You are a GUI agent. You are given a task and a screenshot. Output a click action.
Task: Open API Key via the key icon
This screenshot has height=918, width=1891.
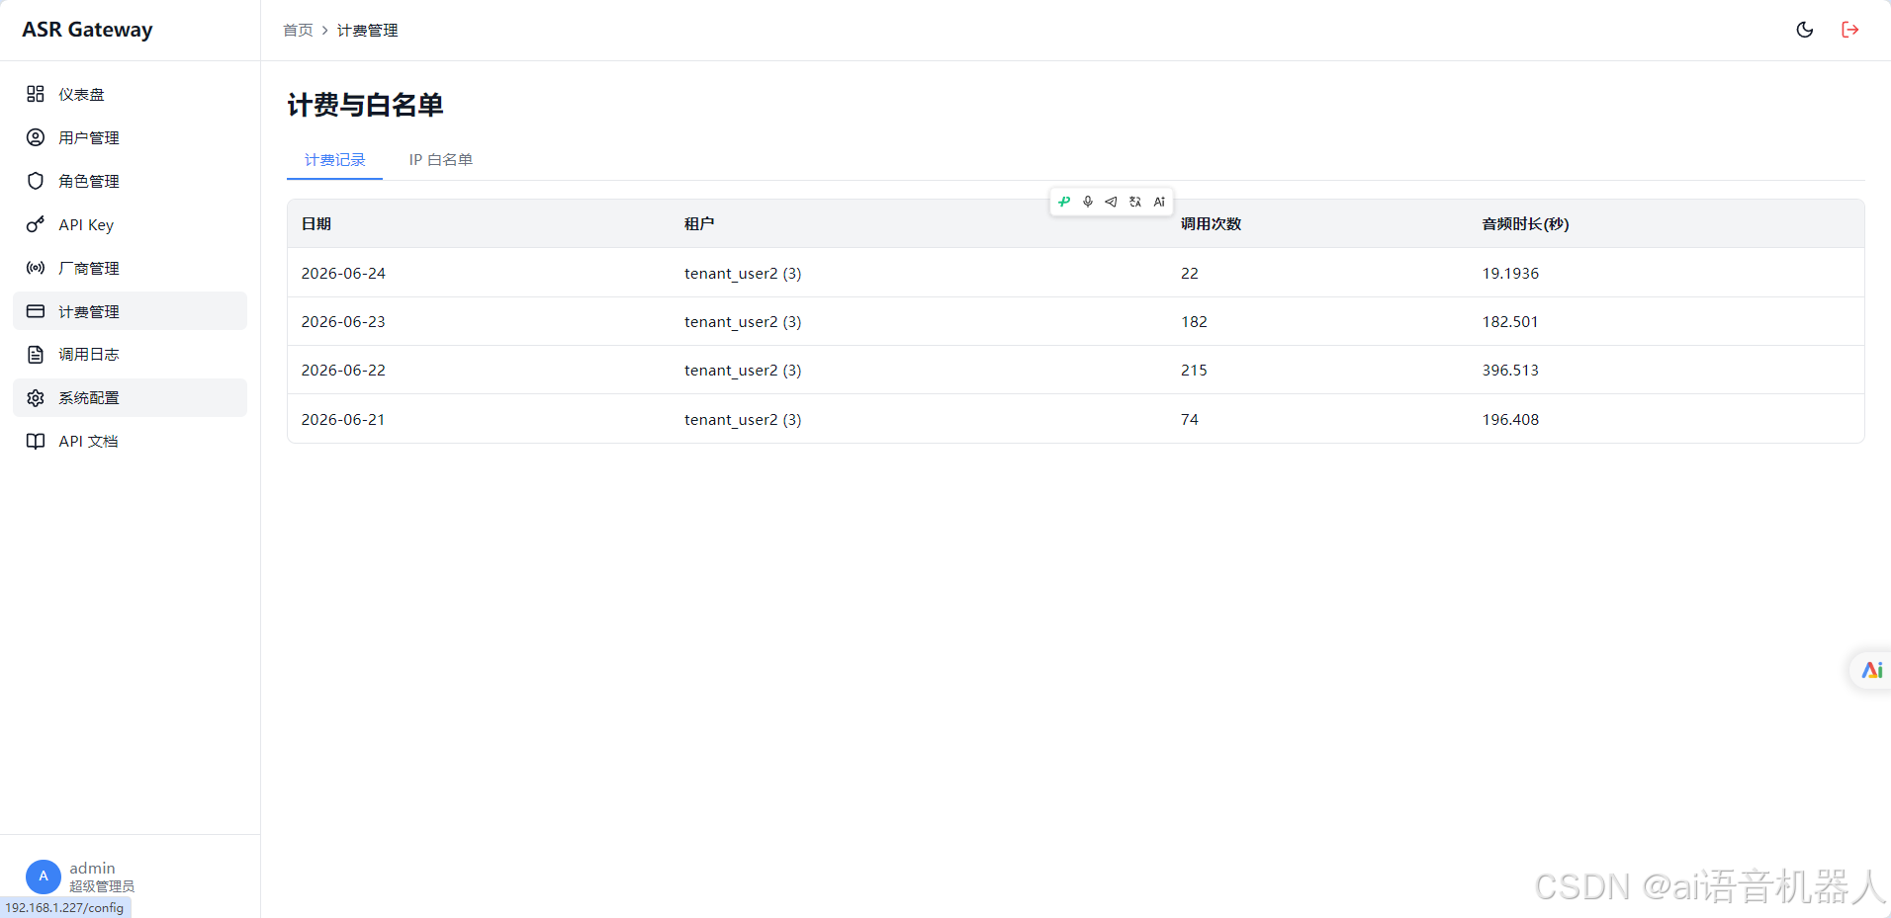(36, 224)
